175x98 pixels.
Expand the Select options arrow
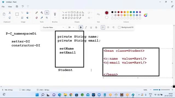(17, 17)
